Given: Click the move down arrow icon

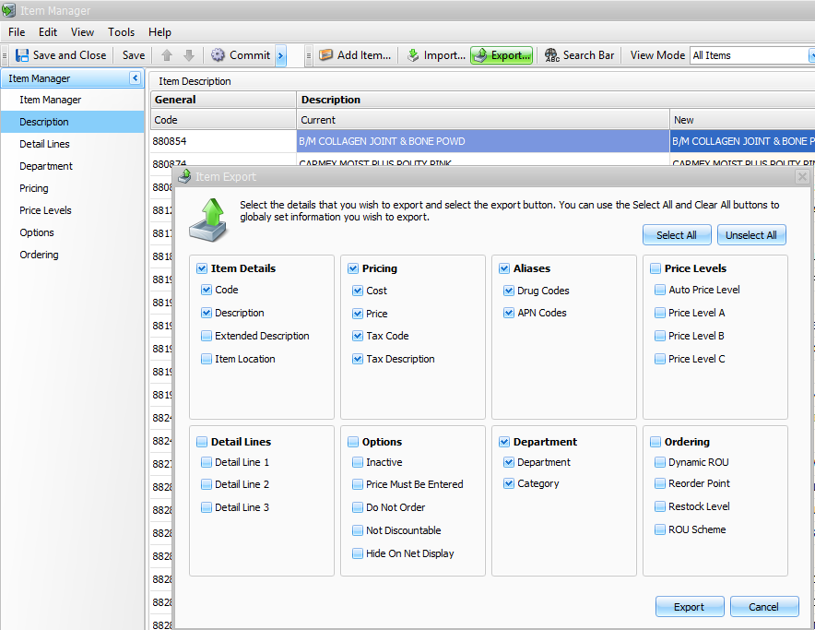Looking at the screenshot, I should point(188,55).
